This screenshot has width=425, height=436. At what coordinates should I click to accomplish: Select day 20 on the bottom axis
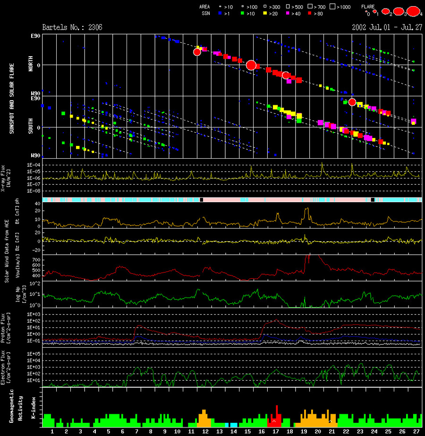pos(318,432)
